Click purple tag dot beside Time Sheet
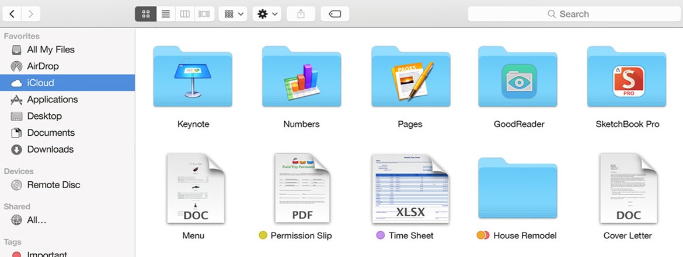 (x=380, y=235)
